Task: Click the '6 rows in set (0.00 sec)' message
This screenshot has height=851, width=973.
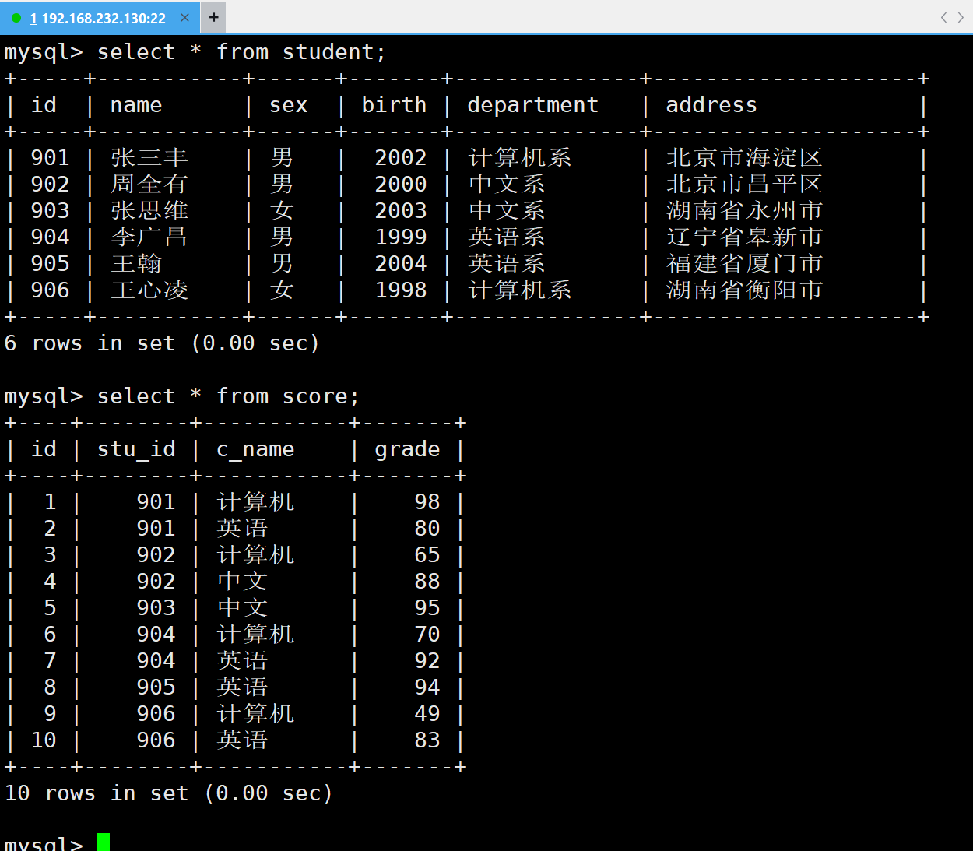Action: tap(162, 343)
